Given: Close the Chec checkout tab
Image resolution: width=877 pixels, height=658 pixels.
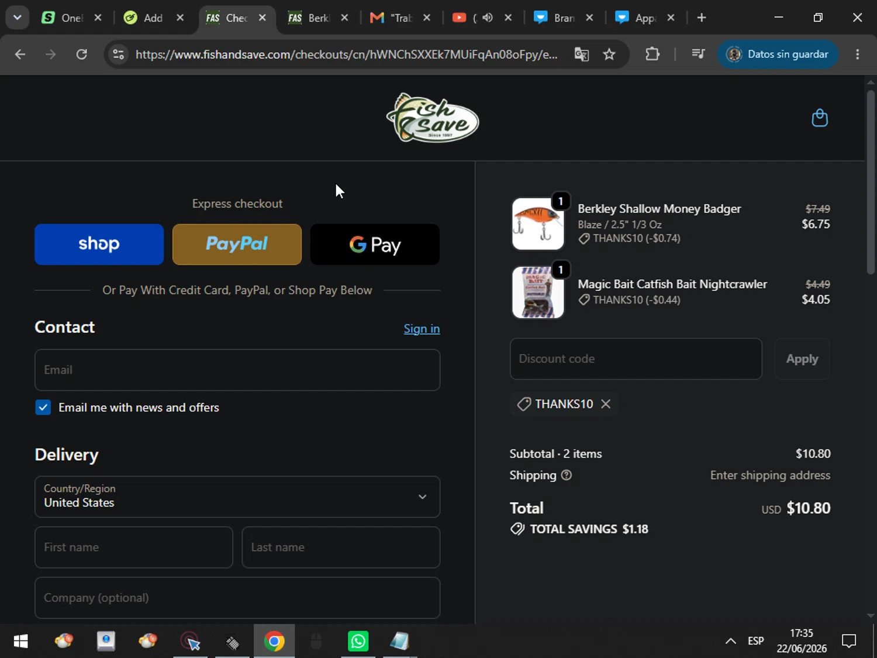Looking at the screenshot, I should coord(263,18).
